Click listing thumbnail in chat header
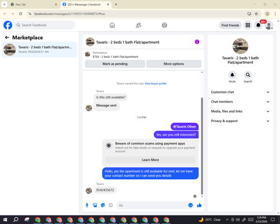Screen dimensions: 280x224 [x=90, y=41]
